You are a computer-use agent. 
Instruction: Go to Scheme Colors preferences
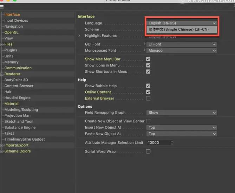[x=18, y=151]
